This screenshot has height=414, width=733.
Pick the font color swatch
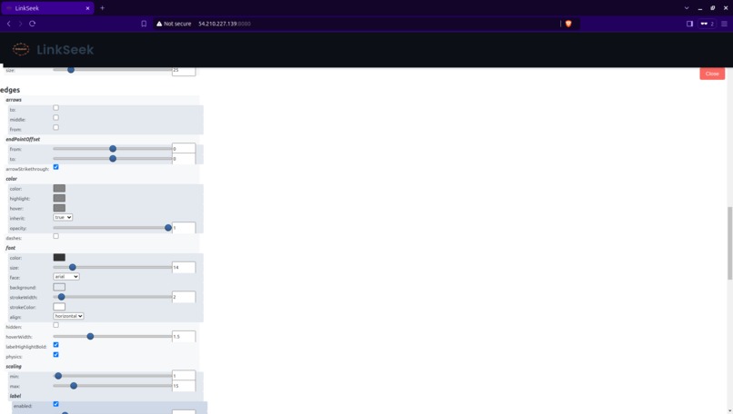coord(59,257)
